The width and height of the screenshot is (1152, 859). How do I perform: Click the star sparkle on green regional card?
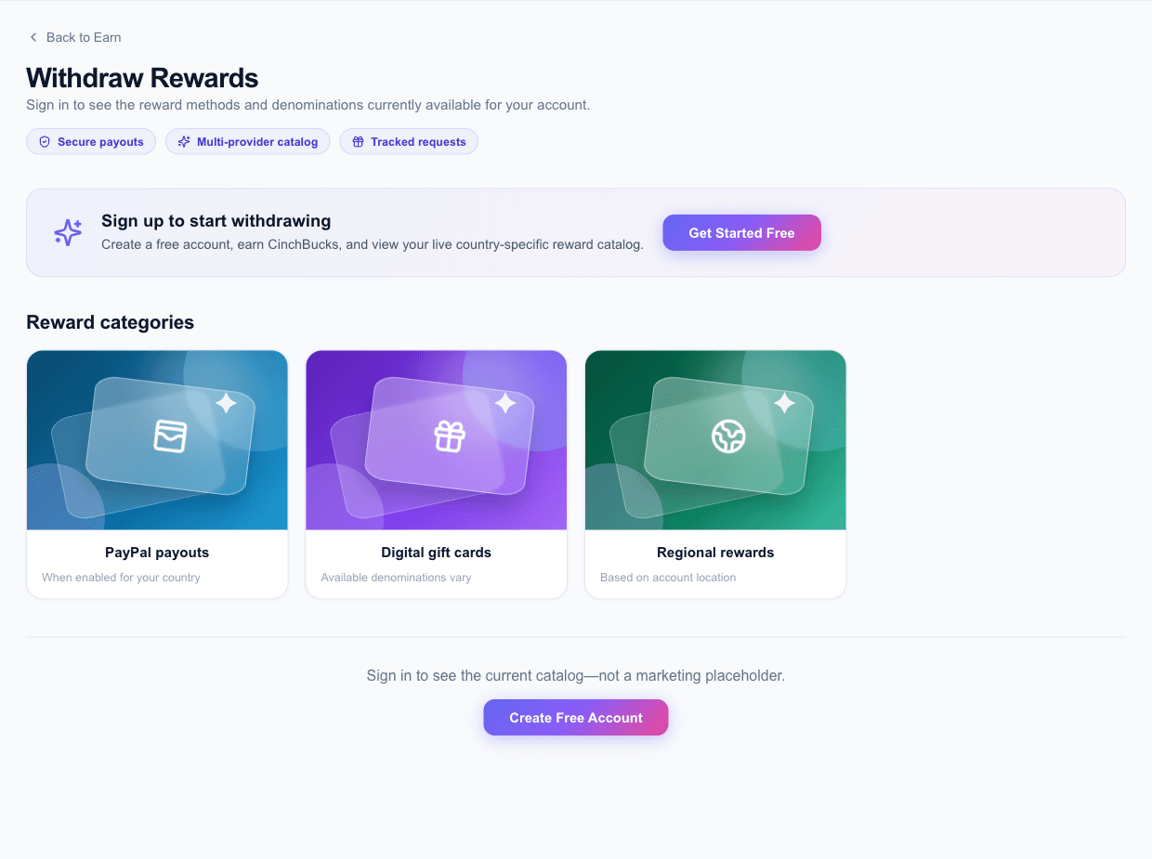point(784,403)
